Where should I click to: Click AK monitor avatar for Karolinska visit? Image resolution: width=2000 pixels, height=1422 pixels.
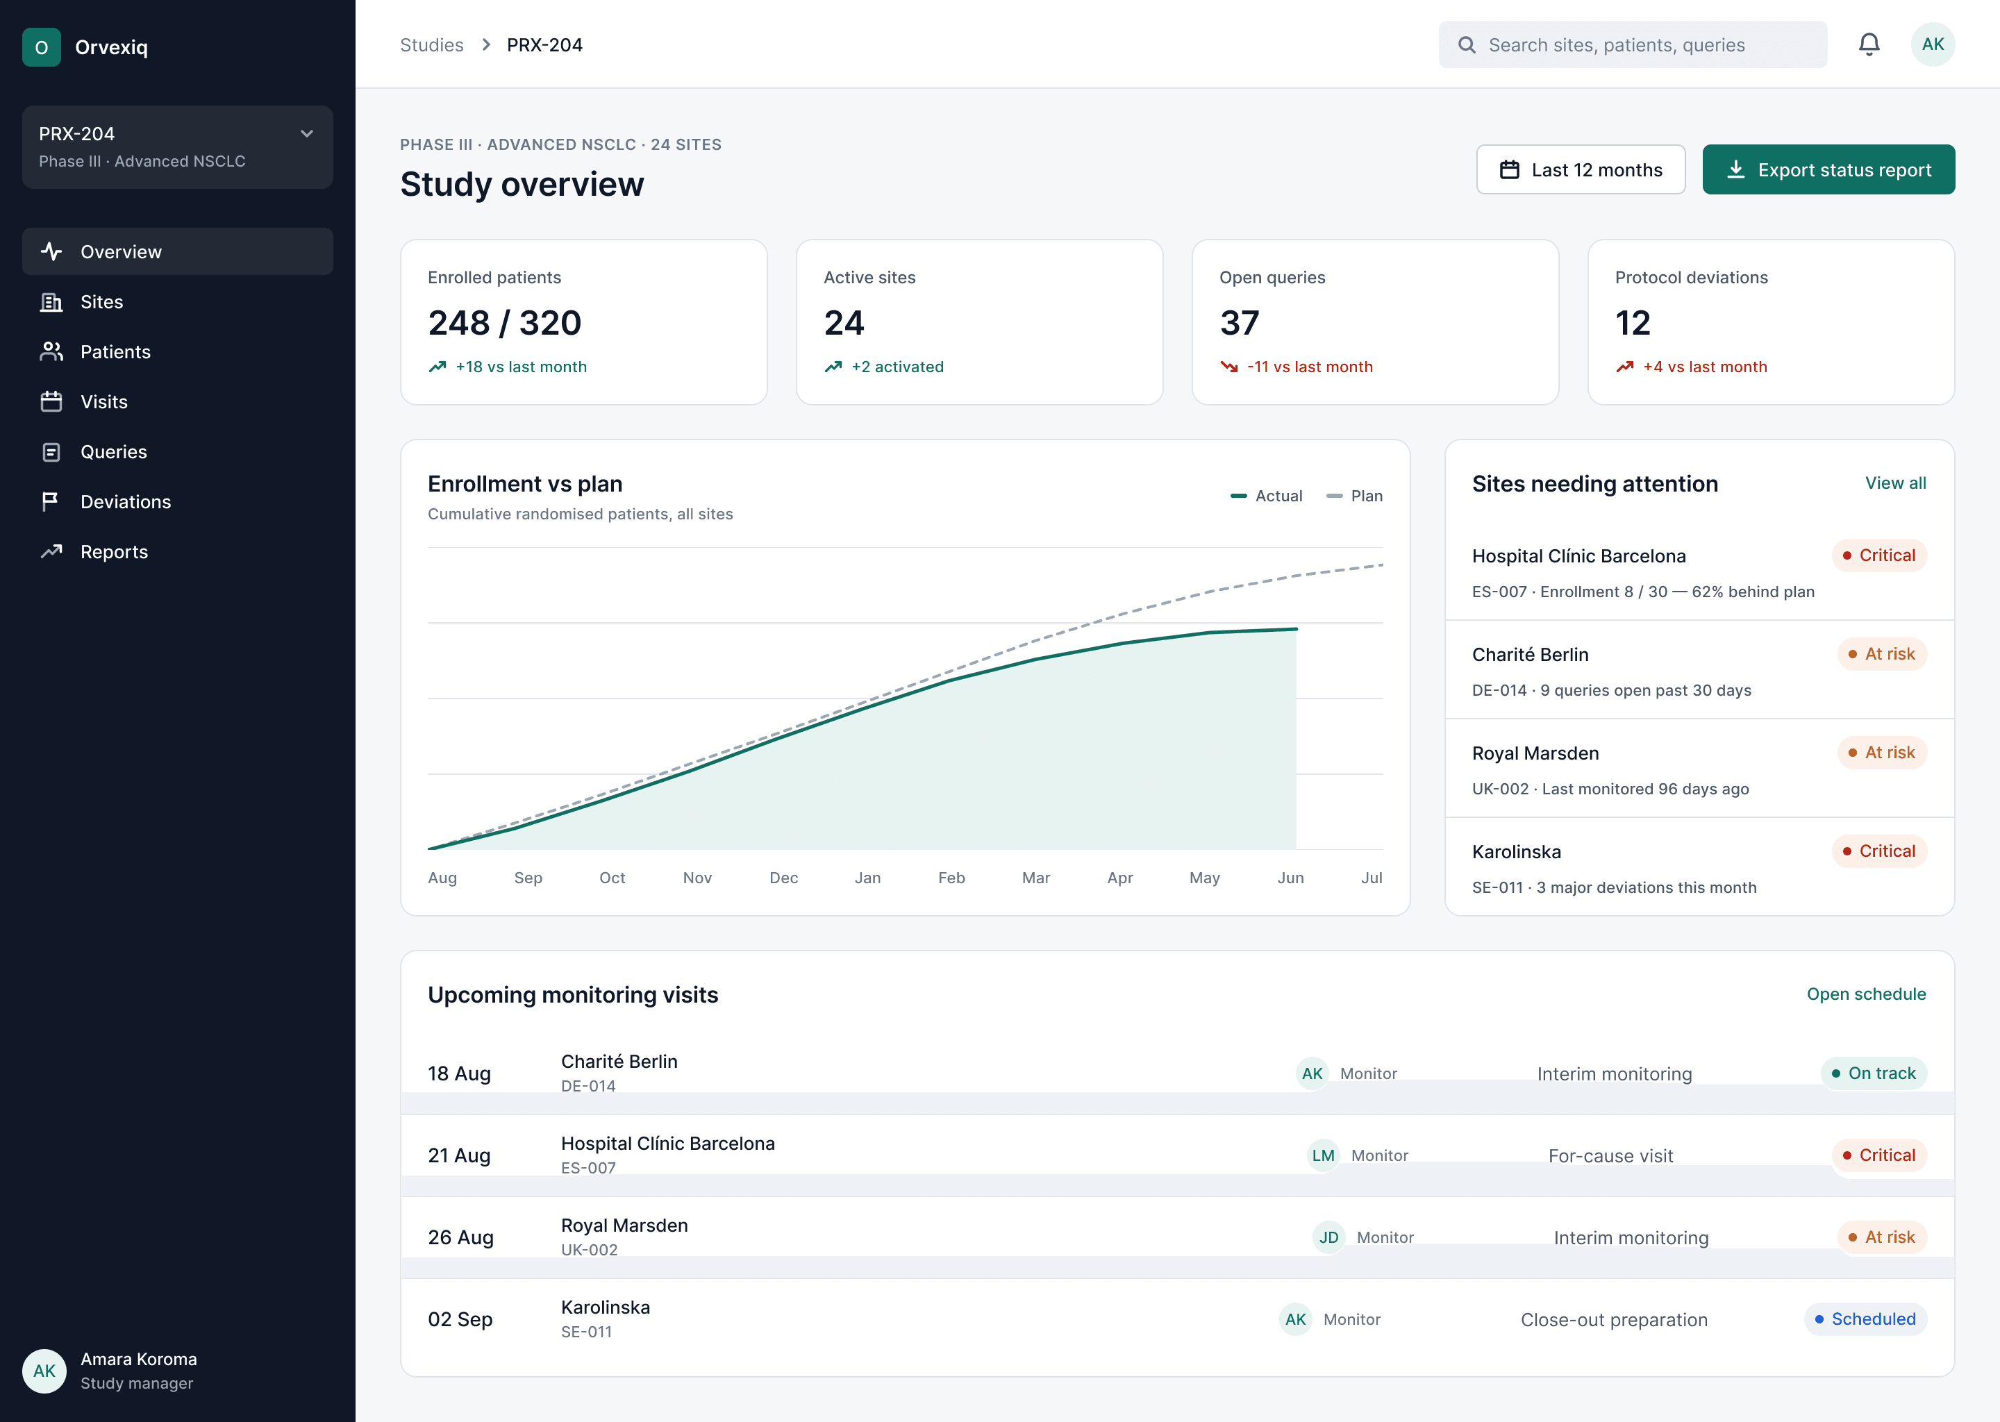point(1296,1319)
